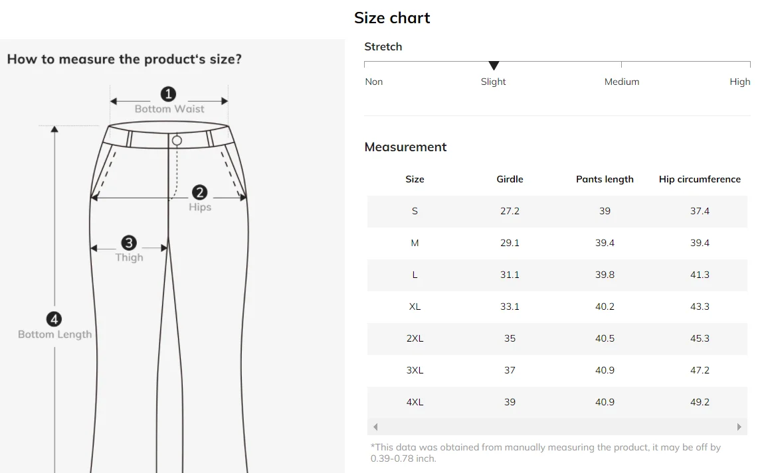Click the stretch indicator triangle at Slight
Viewport: 764px width, 473px height.
point(494,65)
